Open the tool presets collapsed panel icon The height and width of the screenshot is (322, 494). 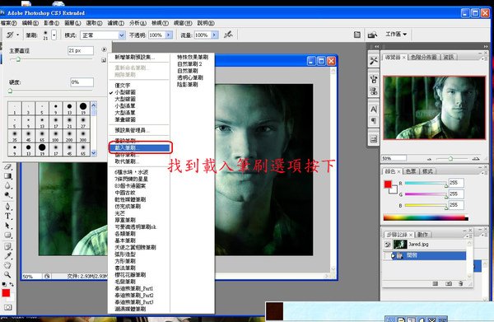coord(374,60)
